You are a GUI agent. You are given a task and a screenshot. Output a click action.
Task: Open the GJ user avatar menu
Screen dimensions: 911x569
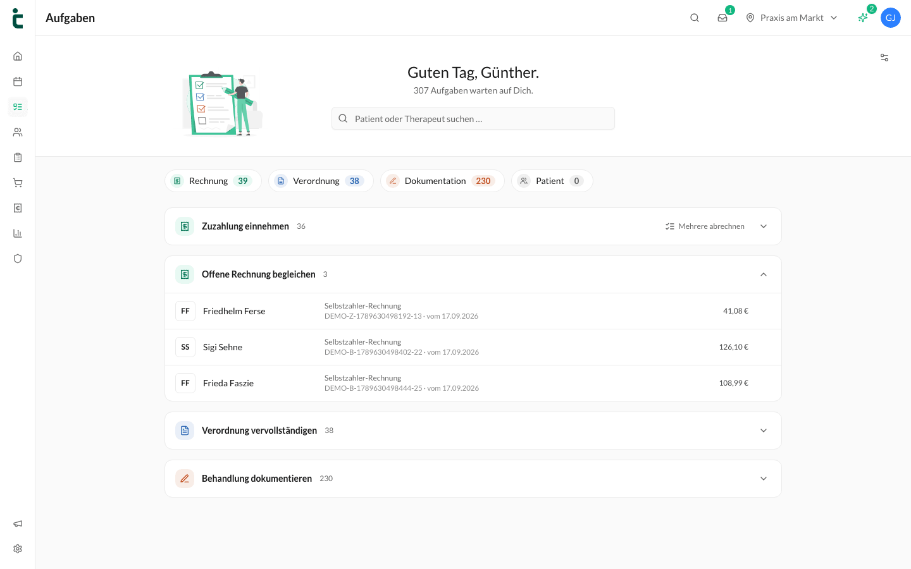[891, 18]
